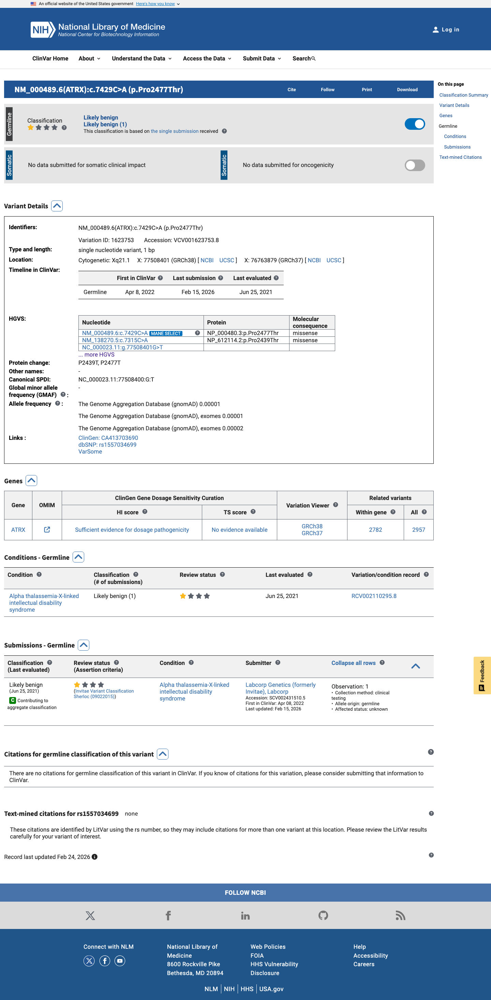The height and width of the screenshot is (1000, 491).
Task: Open Labcorp Genetics submitter link
Action: [281, 688]
